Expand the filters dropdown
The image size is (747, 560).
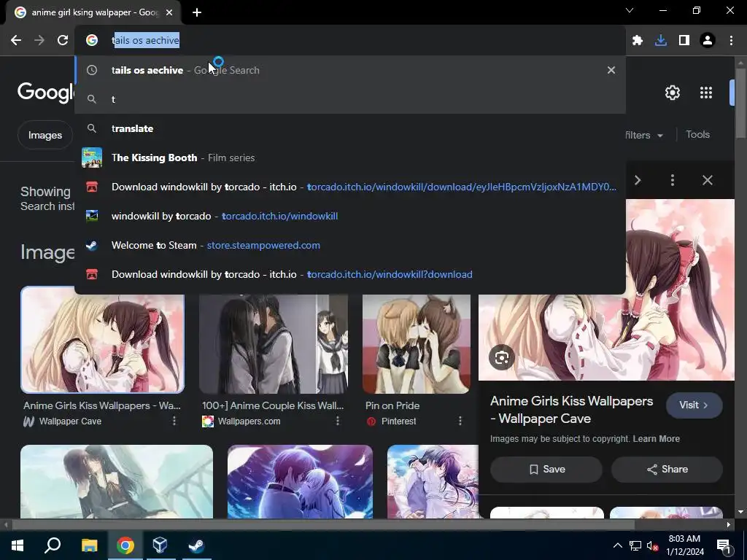645,135
